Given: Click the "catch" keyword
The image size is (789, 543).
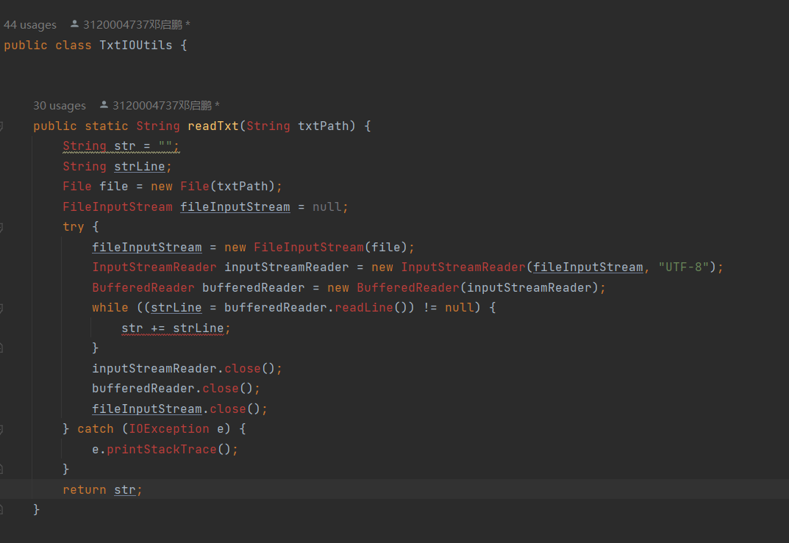Looking at the screenshot, I should pos(96,429).
